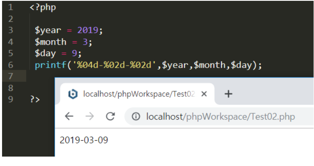Click the $year argument inside printf
Viewport: 314px width, 166px height.
click(175, 65)
